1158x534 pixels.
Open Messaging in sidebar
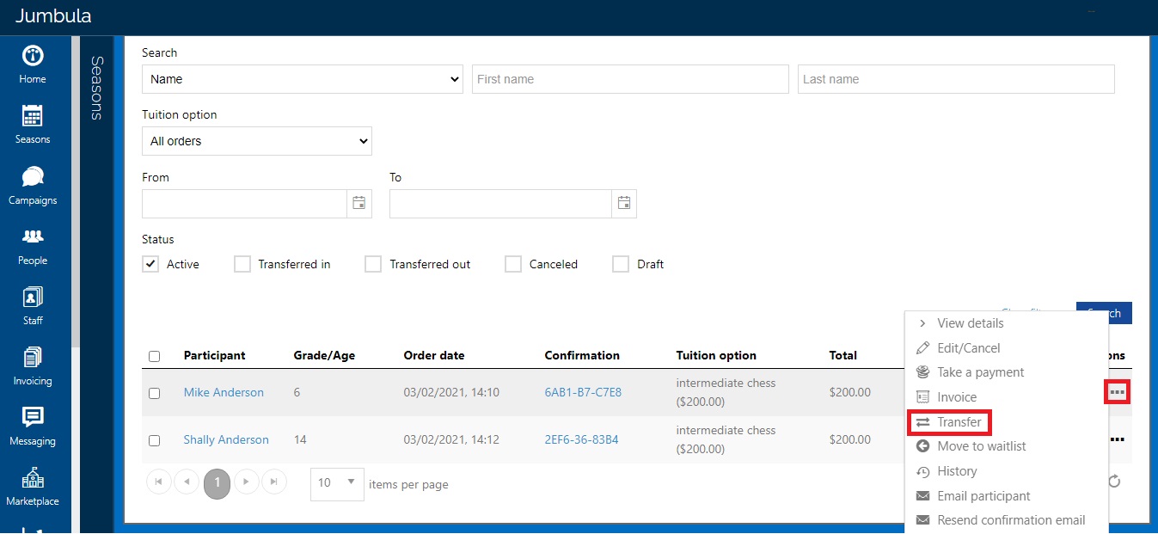[33, 427]
